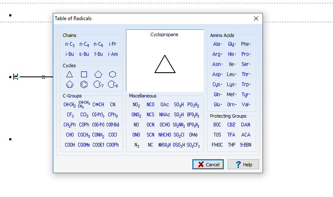Viewport: 333px width, 197px height.
Task: Select the cyclohexane hexagon ring icon
Action: [x=113, y=74]
